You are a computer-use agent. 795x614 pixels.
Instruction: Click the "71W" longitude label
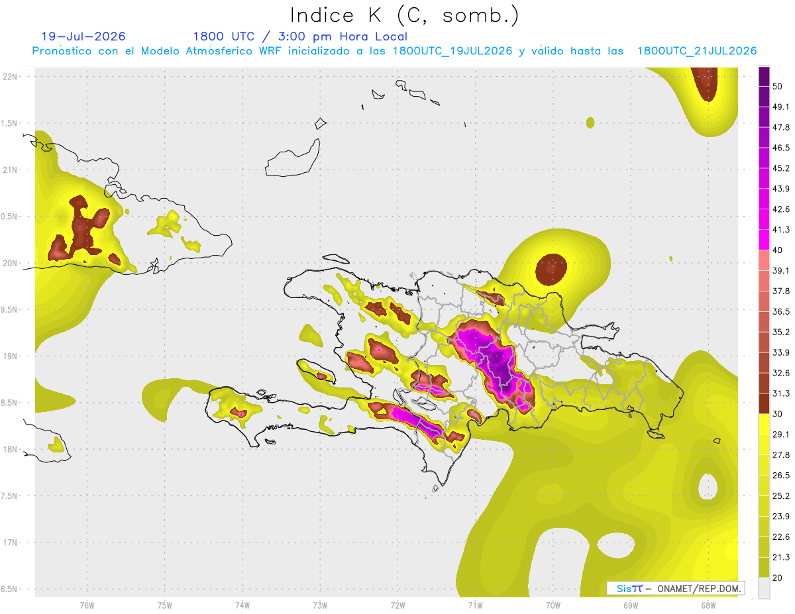475,605
